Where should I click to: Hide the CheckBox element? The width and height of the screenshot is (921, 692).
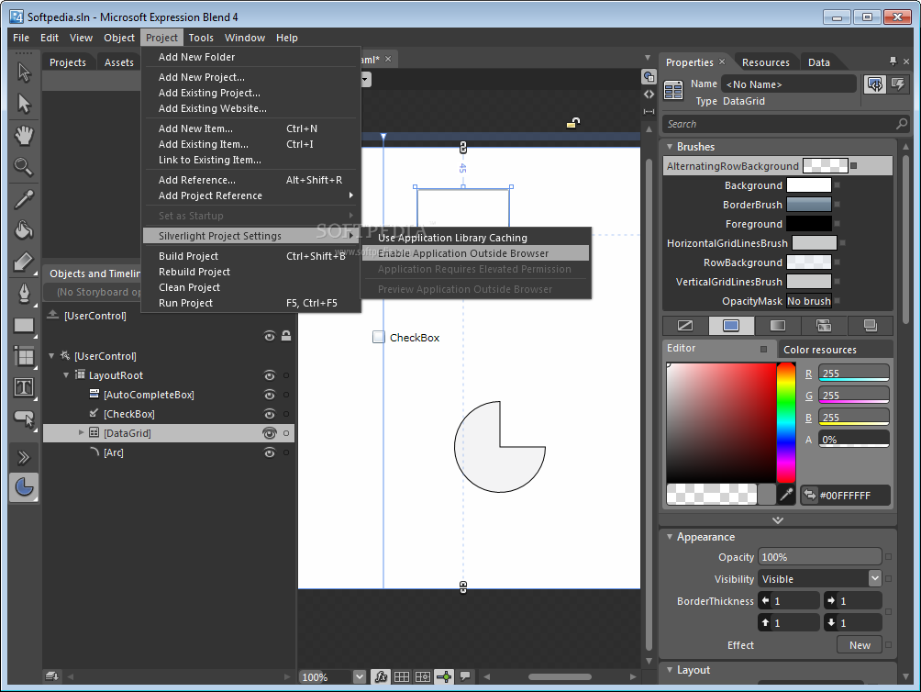coord(270,414)
